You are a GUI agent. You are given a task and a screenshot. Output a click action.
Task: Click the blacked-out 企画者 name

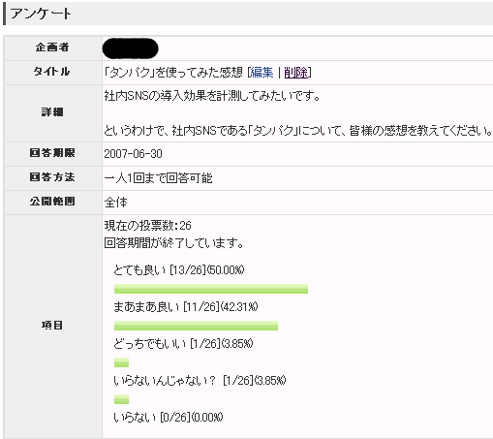coord(131,48)
